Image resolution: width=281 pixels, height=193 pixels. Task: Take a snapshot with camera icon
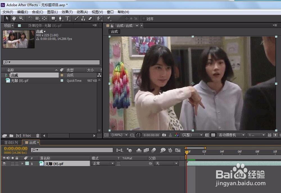(164, 135)
